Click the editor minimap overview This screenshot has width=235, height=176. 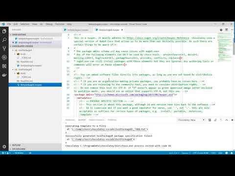coord(225,47)
